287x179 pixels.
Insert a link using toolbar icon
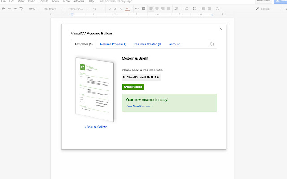click(137, 9)
